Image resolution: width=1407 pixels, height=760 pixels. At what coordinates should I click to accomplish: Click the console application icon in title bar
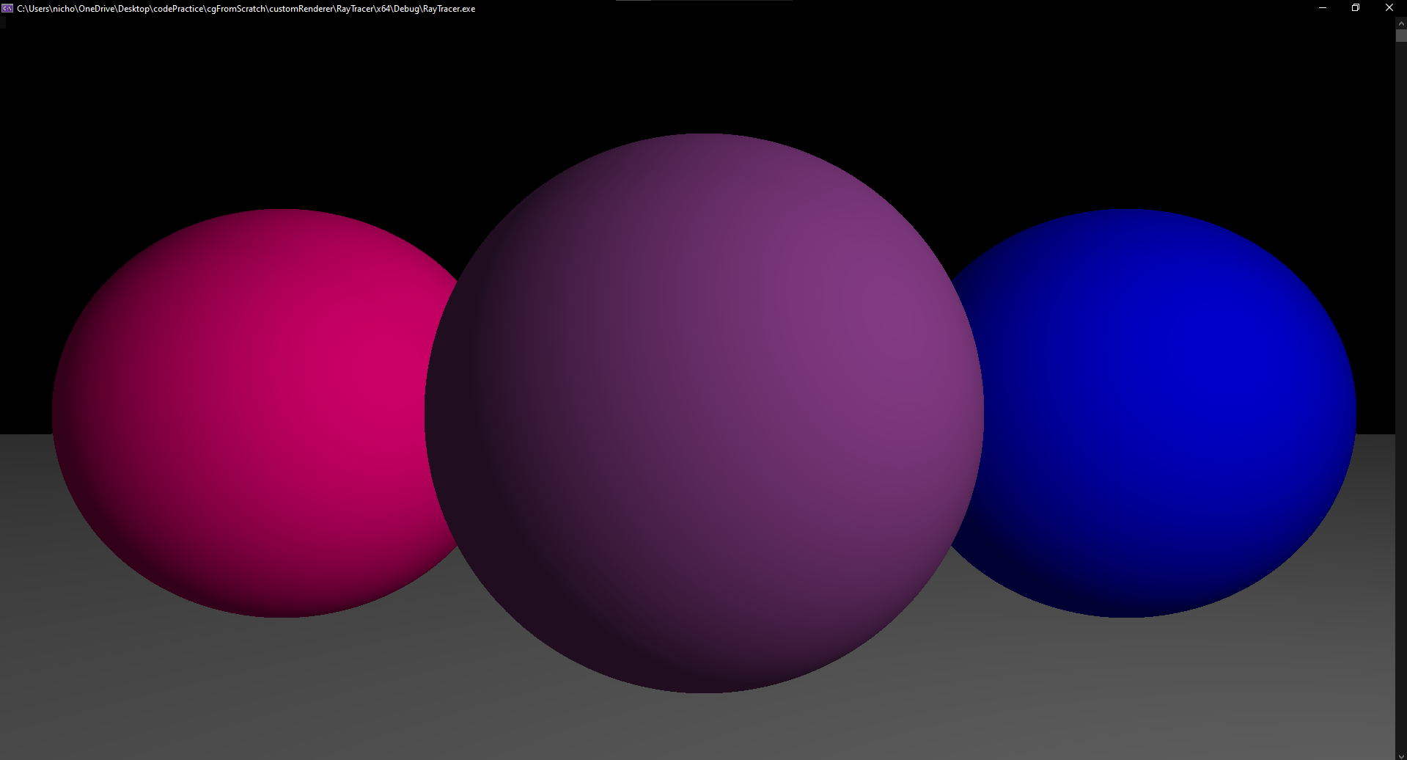pyautogui.click(x=8, y=8)
